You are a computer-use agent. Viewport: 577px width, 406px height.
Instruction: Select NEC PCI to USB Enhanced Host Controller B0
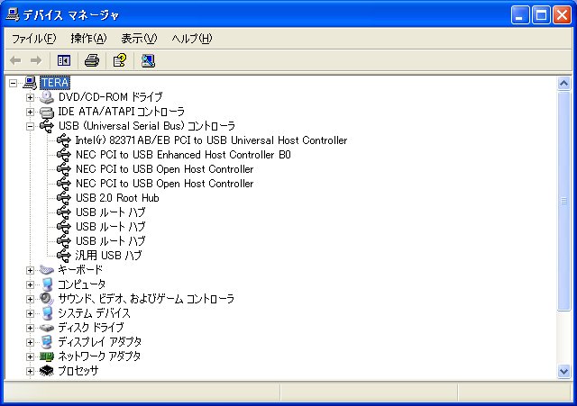(183, 155)
